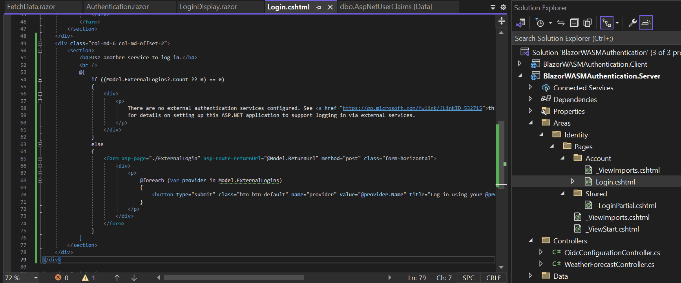Open the FetchData.razor tab
This screenshot has height=283, width=681.
coord(31,7)
